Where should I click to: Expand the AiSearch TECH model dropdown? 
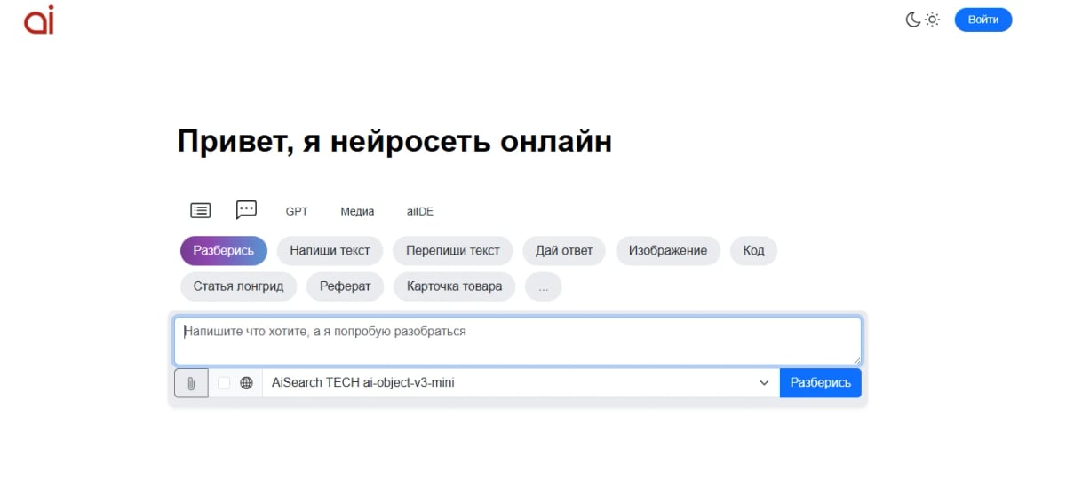[x=521, y=383]
